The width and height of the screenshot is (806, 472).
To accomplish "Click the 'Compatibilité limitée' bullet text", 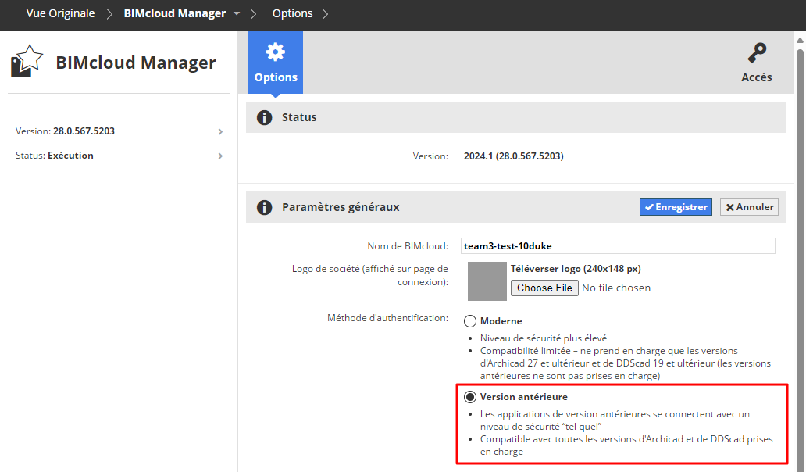I will (x=626, y=363).
